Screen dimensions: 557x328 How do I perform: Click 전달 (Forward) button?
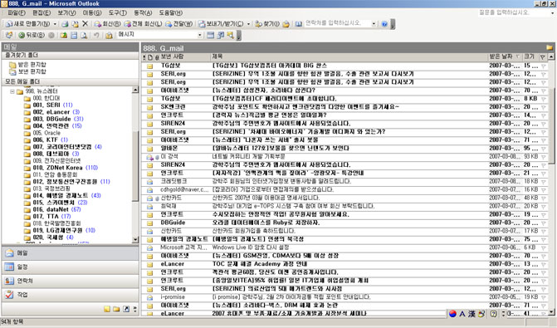[179, 24]
